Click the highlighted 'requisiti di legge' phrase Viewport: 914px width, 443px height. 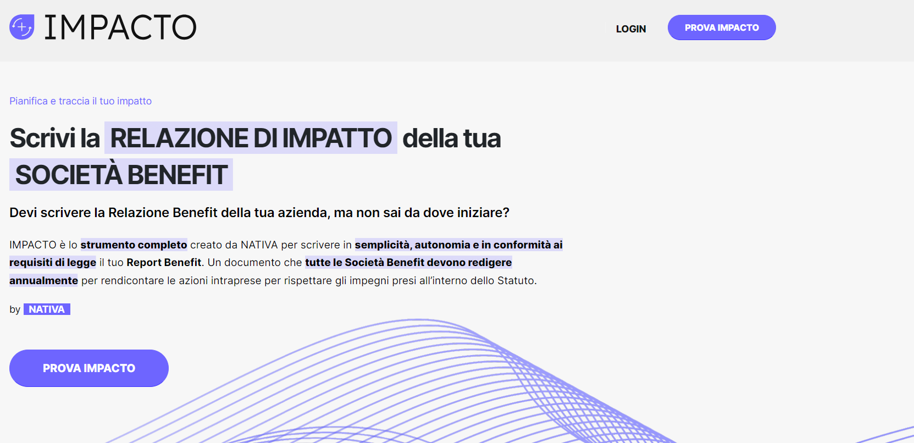[53, 263]
